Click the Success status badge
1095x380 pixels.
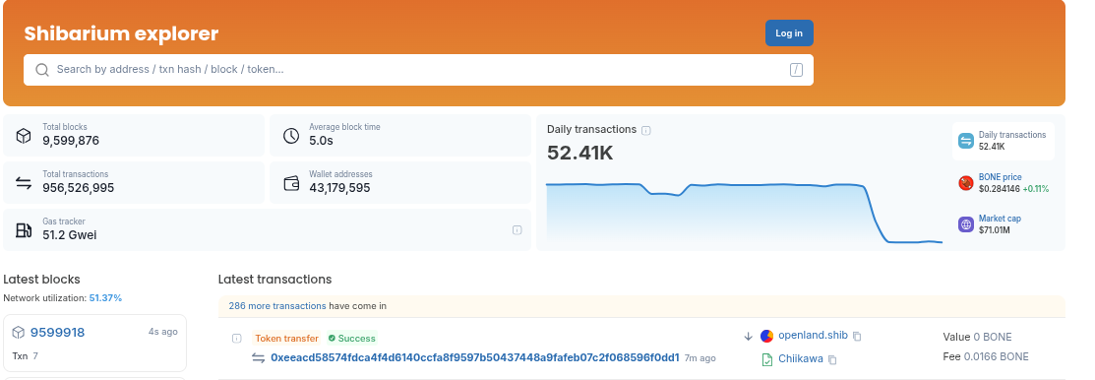coord(352,338)
